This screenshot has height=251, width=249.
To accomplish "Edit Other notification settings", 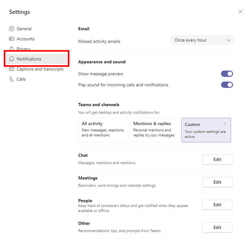I will pyautogui.click(x=217, y=227).
